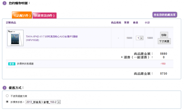184x111 pixels.
Task: Click the 移除 button
Action: click(x=164, y=35)
